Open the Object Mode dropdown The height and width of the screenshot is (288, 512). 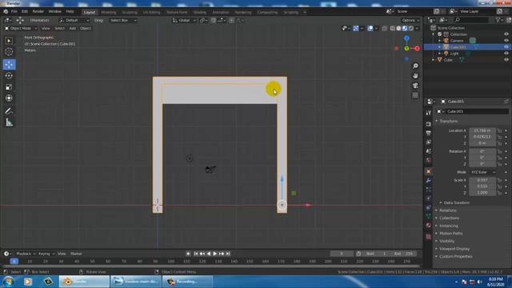click(x=20, y=29)
